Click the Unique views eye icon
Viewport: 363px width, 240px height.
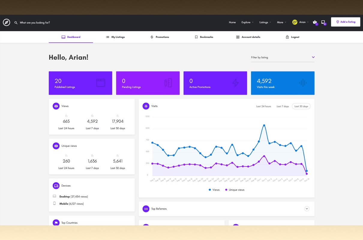(56, 146)
